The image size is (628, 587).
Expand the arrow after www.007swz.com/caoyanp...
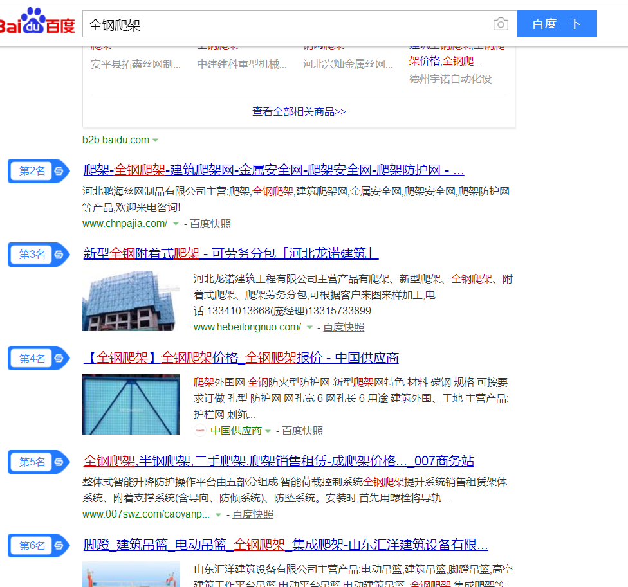(x=218, y=514)
